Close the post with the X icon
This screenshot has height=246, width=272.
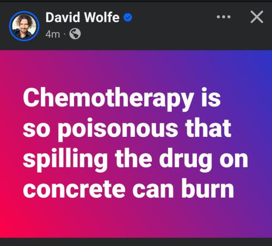pos(257,17)
